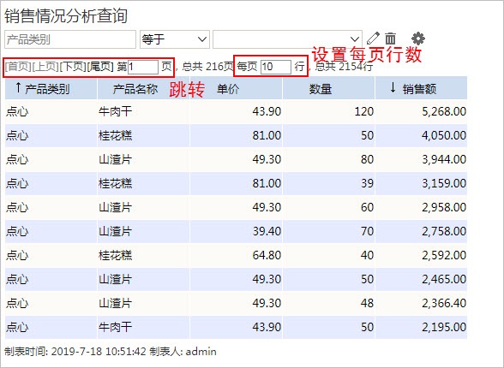Screen dimensions: 504x368
Task: Jump to last page via [尾页]
Action: point(100,67)
